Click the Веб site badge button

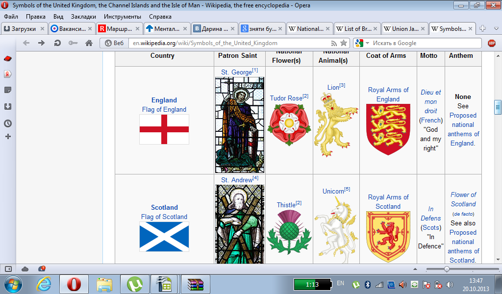click(114, 43)
